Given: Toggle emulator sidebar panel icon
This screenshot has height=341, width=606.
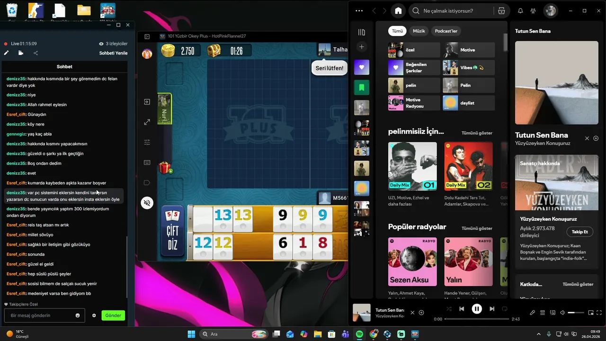Looking at the screenshot, I should pyautogui.click(x=147, y=36).
